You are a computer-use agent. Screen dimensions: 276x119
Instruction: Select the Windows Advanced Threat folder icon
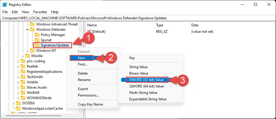click(32, 24)
